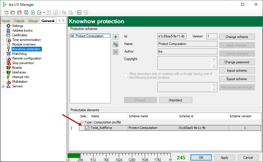The image size is (263, 162).
Task: Click the export toolbar icon
Action: pyautogui.click(x=39, y=12)
